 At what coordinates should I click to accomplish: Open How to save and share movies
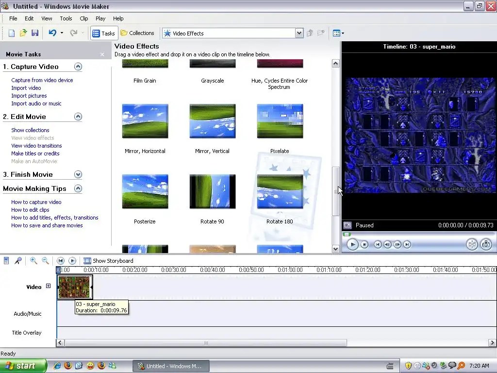[47, 225]
